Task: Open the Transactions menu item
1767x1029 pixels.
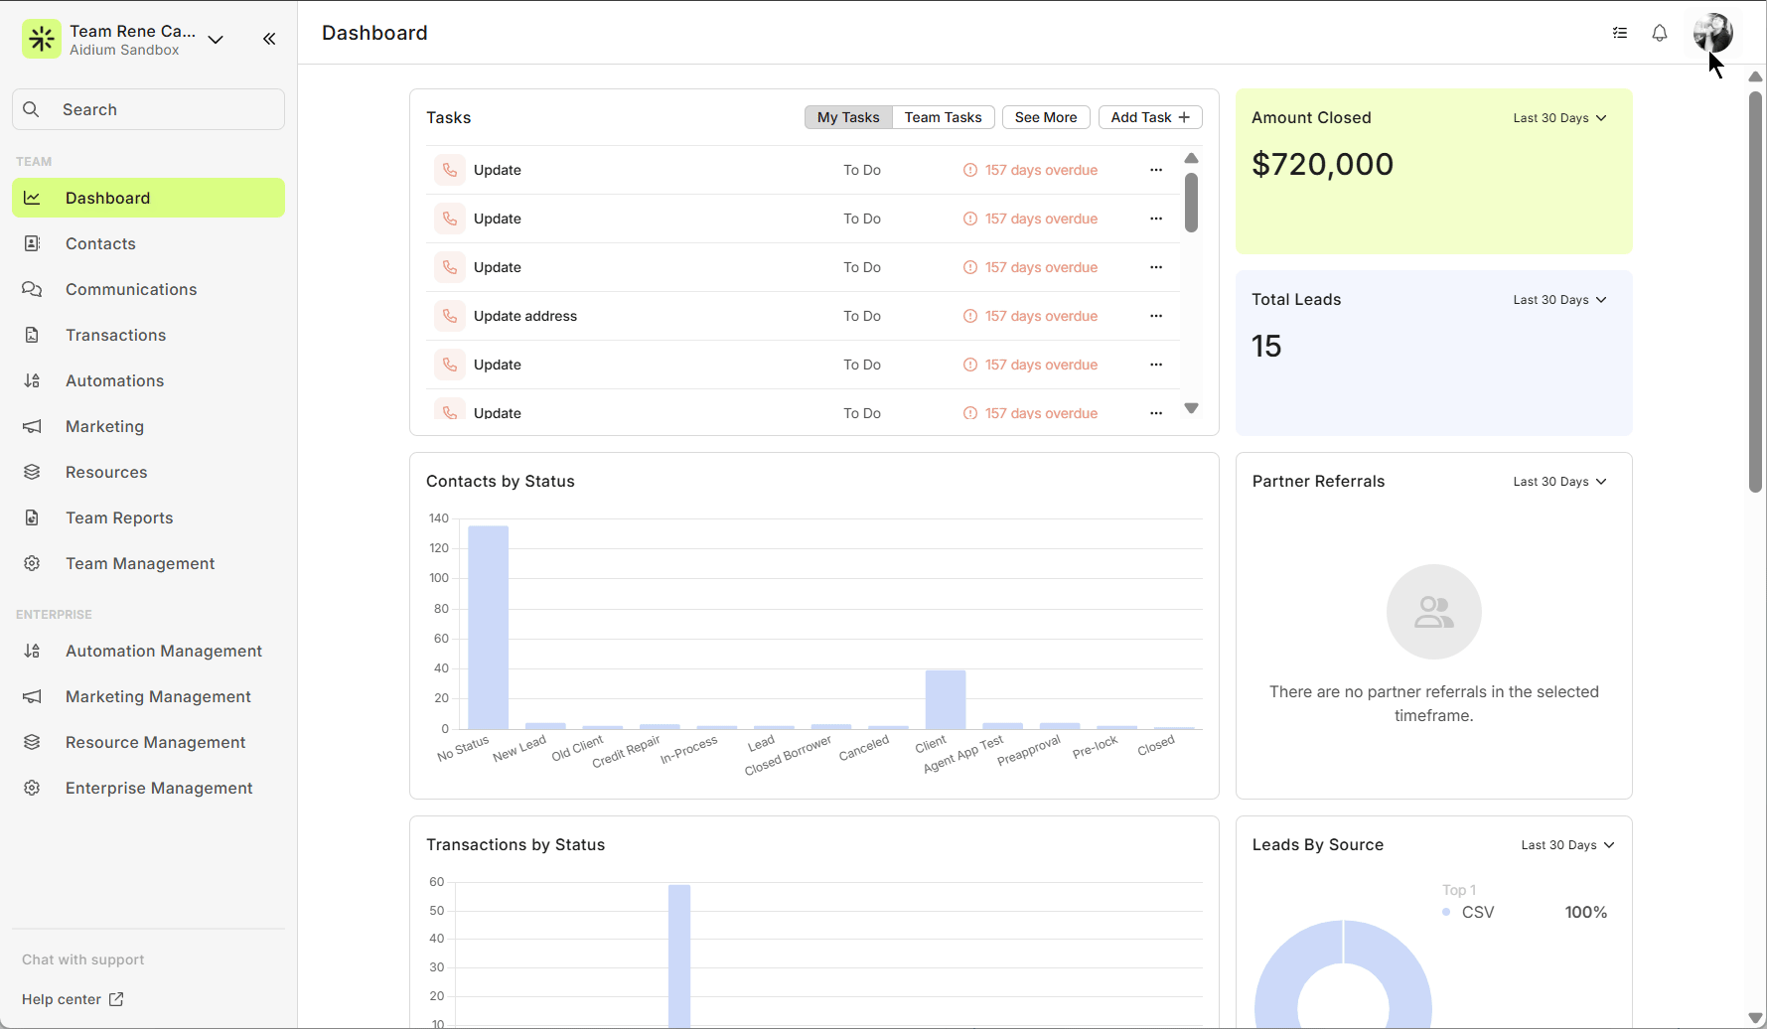Action: (115, 335)
